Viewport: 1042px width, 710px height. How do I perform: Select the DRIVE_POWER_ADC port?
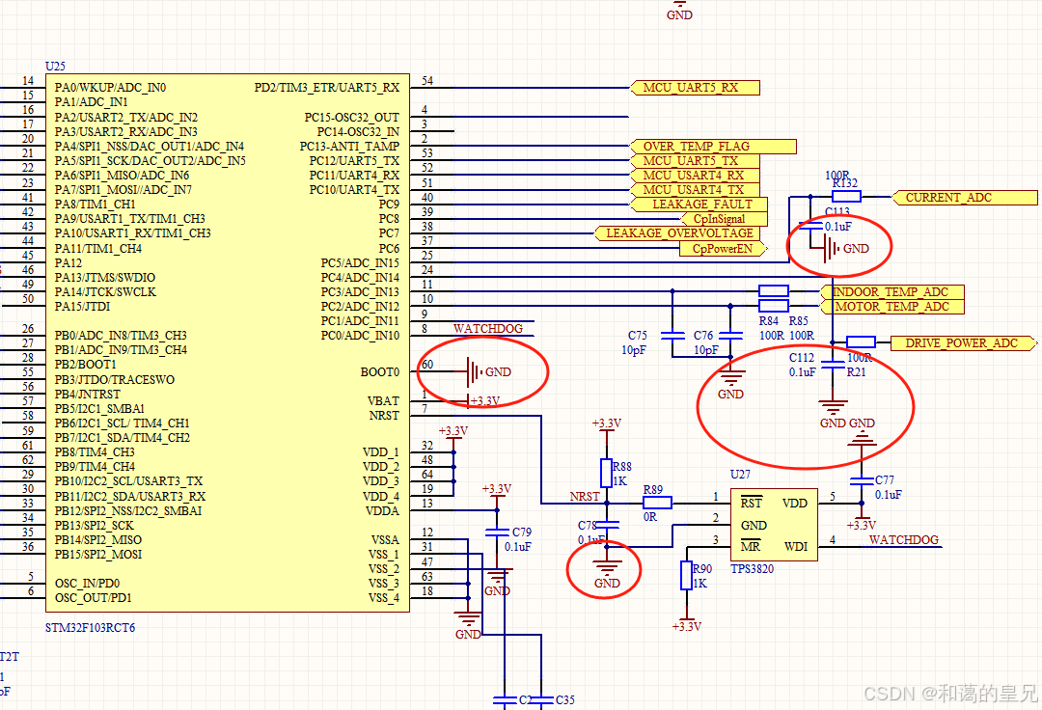[x=962, y=343]
